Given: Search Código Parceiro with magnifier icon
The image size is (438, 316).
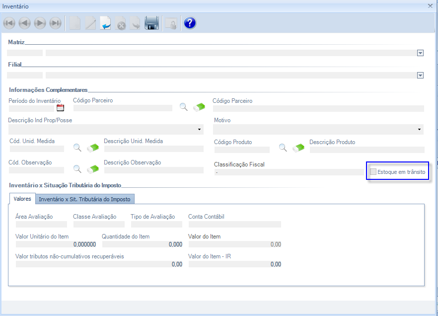Looking at the screenshot, I should (x=184, y=107).
